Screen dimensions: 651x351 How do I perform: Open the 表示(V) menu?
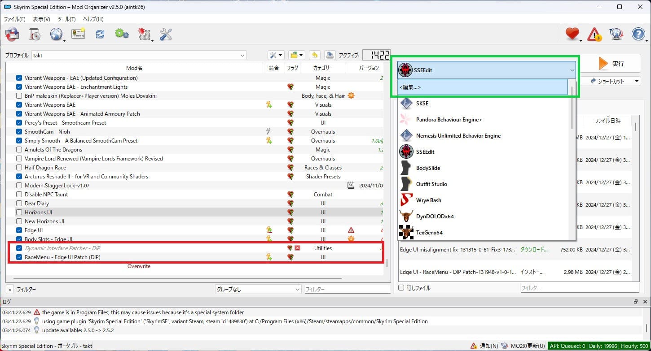[x=41, y=19]
